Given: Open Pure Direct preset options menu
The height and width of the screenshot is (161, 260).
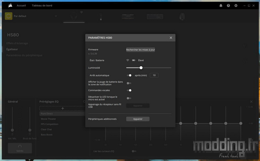Looking at the screenshot, I should 83,114.
